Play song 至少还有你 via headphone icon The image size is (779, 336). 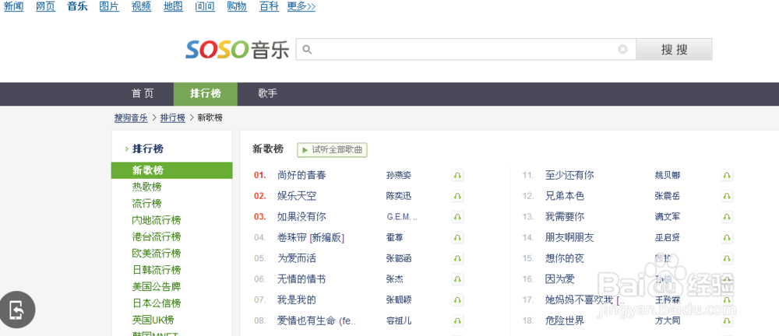pyautogui.click(x=727, y=175)
